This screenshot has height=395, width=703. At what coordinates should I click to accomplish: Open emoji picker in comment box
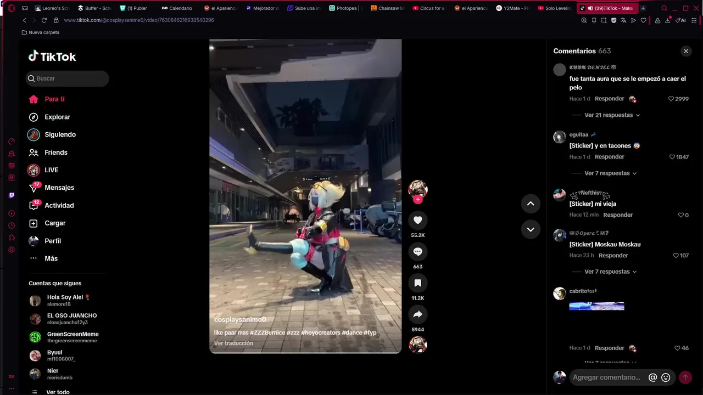click(x=666, y=377)
